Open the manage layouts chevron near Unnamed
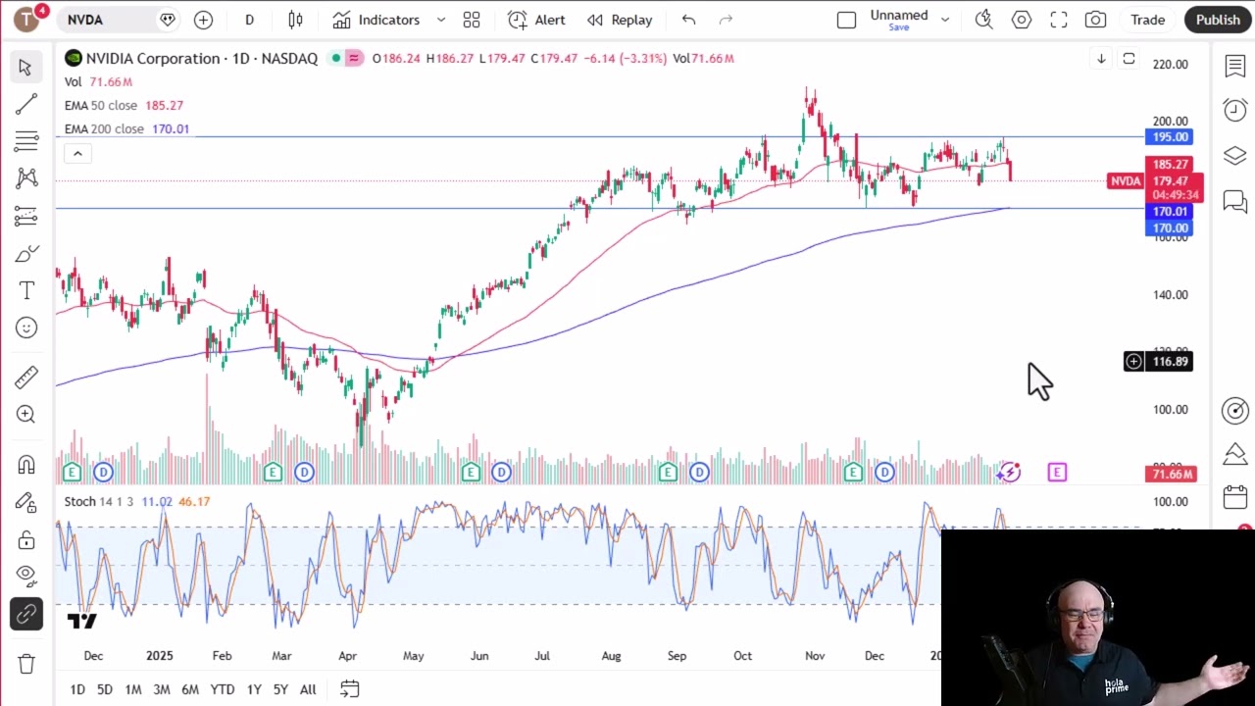The height and width of the screenshot is (706, 1255). (945, 20)
